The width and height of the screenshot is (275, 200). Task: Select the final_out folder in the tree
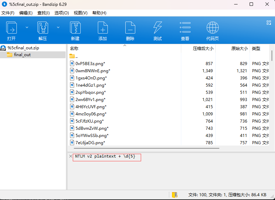22,55
